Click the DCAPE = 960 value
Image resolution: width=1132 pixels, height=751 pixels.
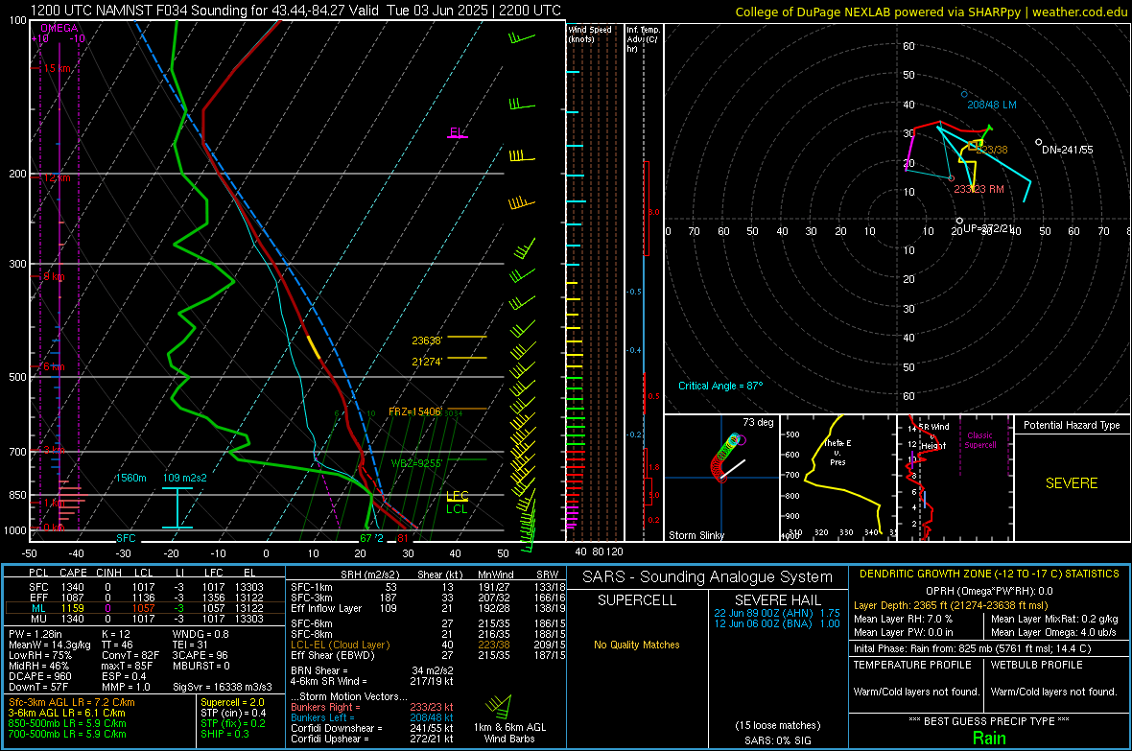click(x=40, y=676)
